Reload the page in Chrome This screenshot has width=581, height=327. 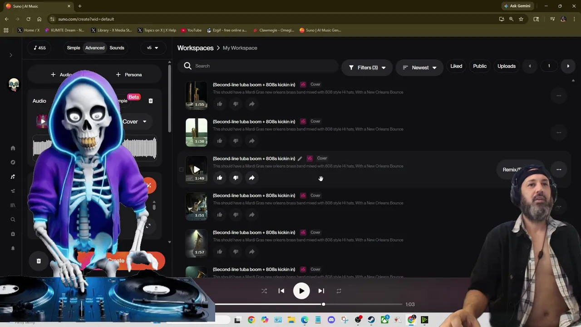click(x=28, y=19)
